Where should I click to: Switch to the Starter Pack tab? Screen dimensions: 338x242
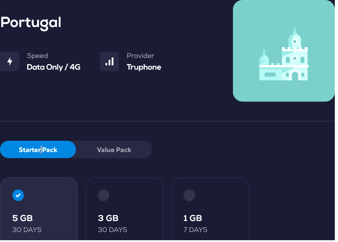[38, 150]
